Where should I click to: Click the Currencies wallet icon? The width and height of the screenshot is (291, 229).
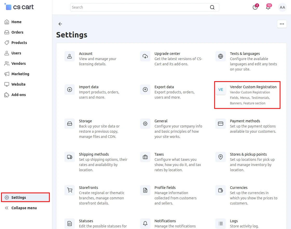(x=221, y=190)
